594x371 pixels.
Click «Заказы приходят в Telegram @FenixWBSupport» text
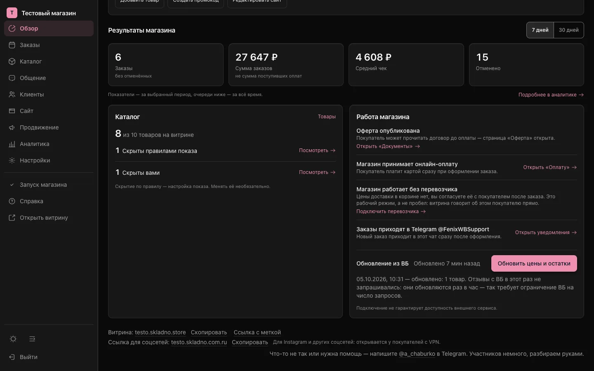[x=423, y=229]
